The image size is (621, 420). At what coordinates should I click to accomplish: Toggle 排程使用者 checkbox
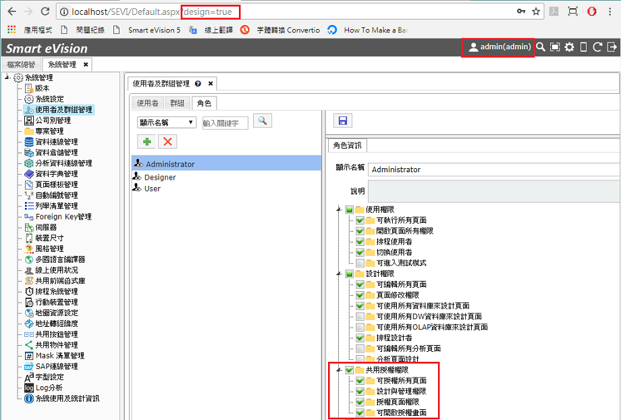coord(360,242)
